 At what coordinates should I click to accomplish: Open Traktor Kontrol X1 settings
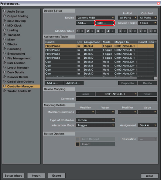[x=19, y=91]
